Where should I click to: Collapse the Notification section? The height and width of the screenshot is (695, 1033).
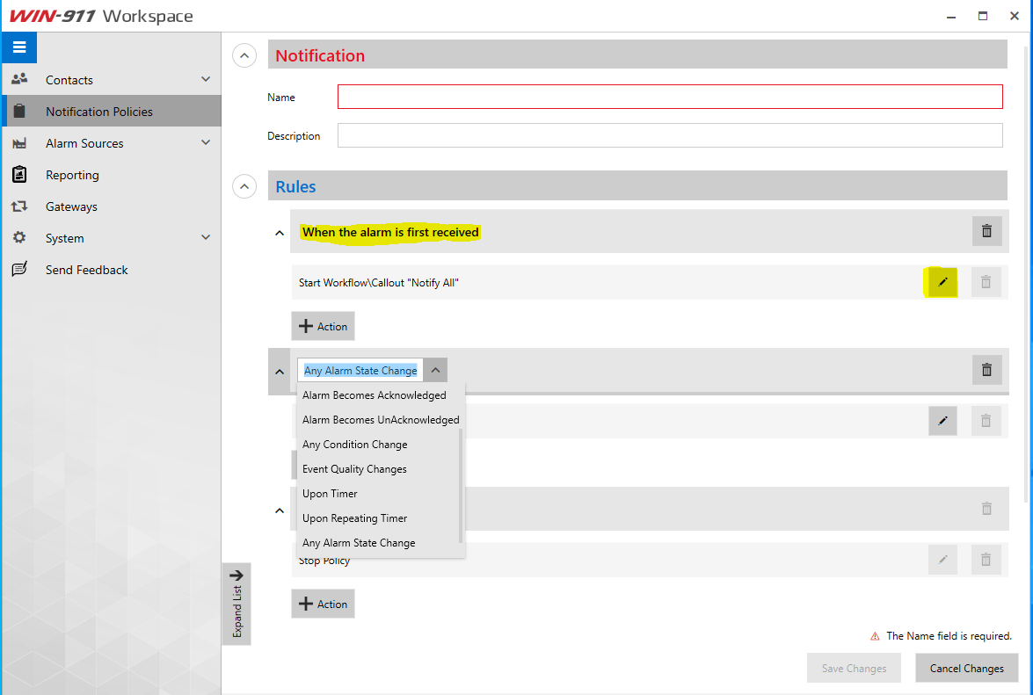[x=244, y=56]
